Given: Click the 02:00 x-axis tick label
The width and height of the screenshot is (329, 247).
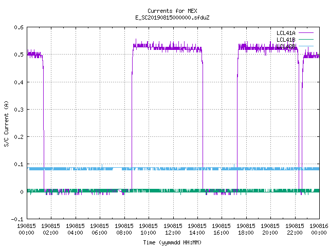Looking at the screenshot, I should pos(50,233).
